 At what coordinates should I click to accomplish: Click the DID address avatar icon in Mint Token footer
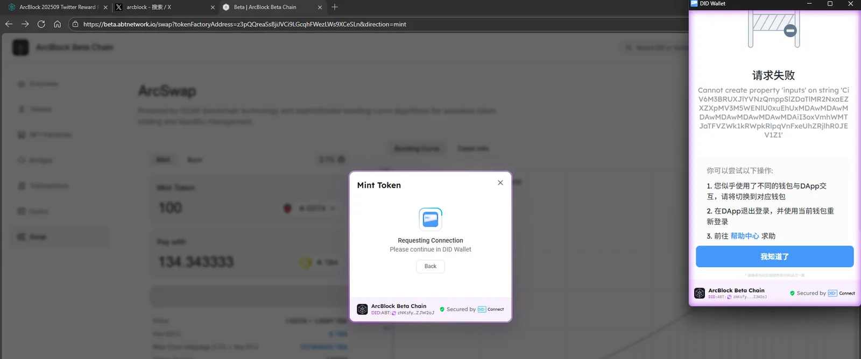click(x=394, y=313)
